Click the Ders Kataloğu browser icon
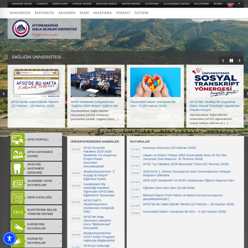Viewport: 248px width, 248px height. (x=18, y=198)
